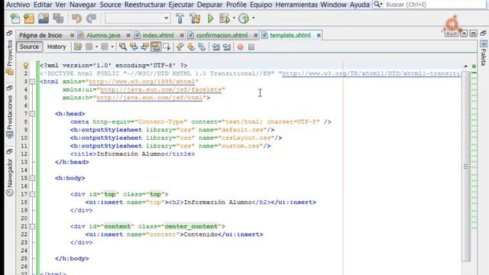Switch to History view
Image resolution: width=489 pixels, height=275 pixels.
(57, 47)
